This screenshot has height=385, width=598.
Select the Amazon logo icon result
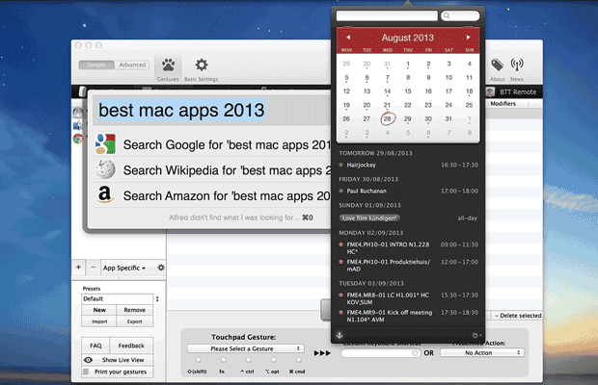click(x=105, y=194)
